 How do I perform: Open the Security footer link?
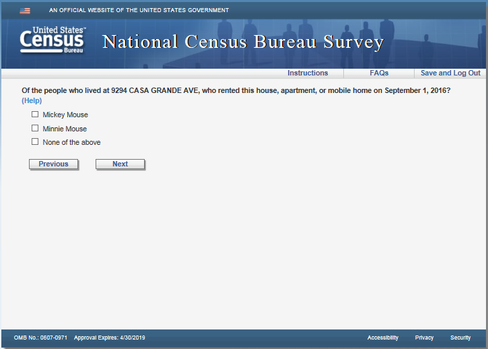[460, 338]
